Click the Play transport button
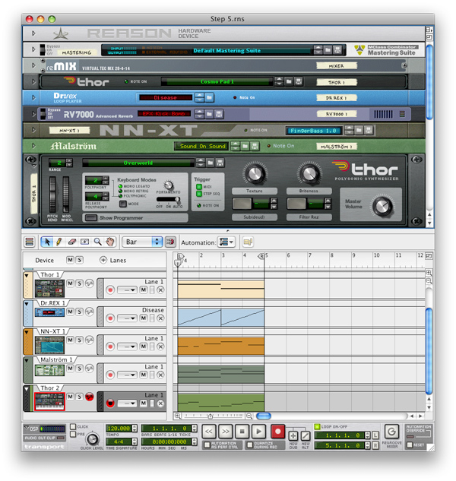Viewport: 456px width, 481px height. click(x=258, y=432)
